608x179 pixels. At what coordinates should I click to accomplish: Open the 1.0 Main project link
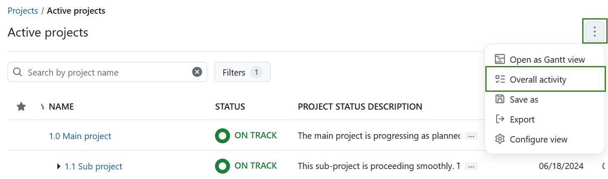pyautogui.click(x=80, y=136)
